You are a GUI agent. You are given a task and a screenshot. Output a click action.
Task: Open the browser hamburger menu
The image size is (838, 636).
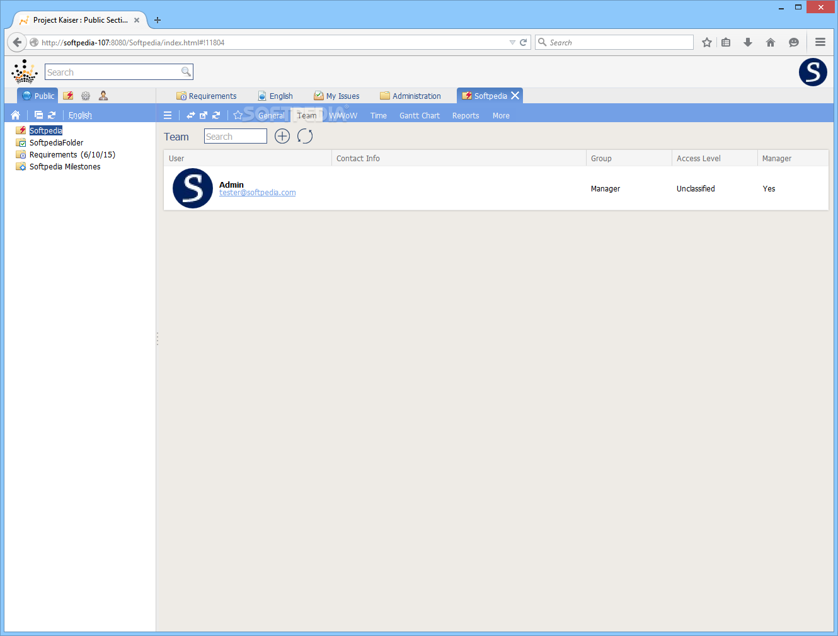[820, 42]
